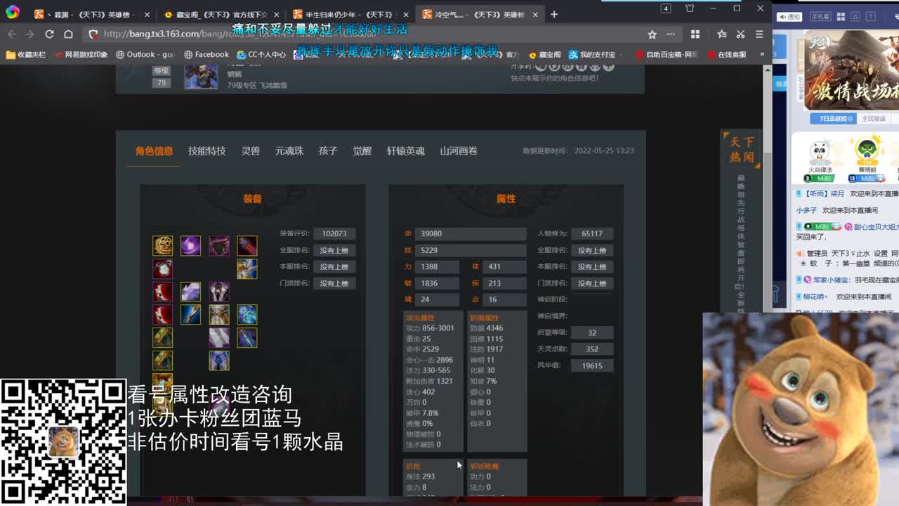
Task: Click the apps grid icon in the browser toolbar
Action: (694, 34)
